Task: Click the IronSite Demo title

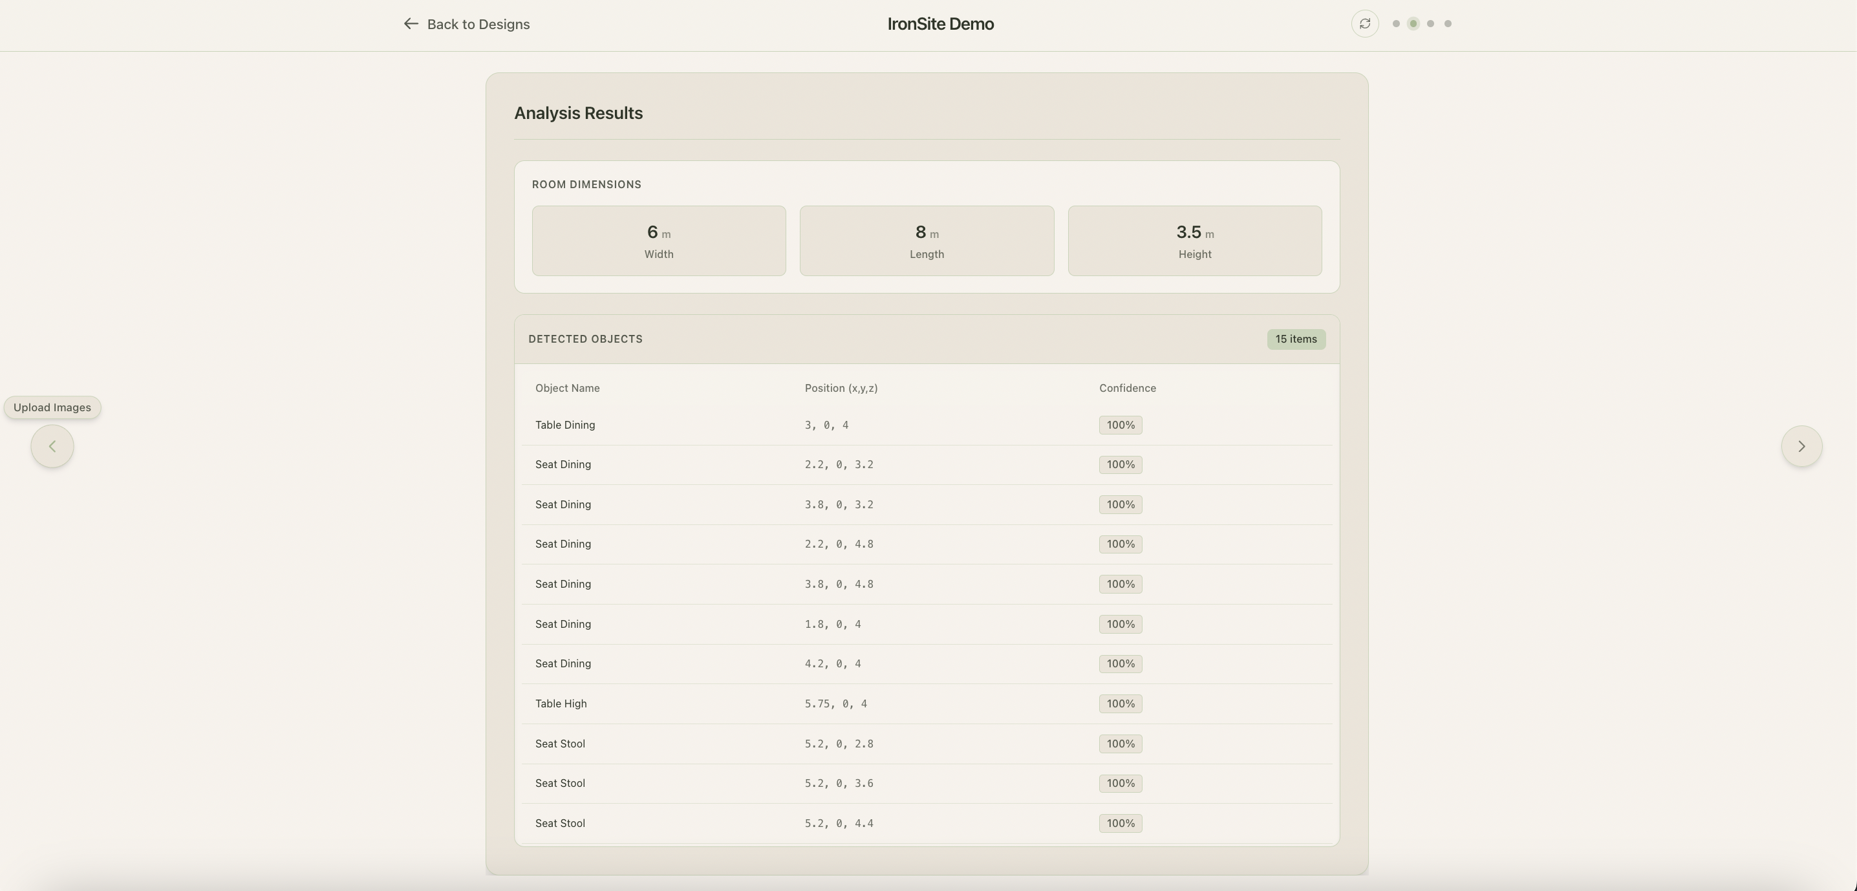Action: point(940,24)
